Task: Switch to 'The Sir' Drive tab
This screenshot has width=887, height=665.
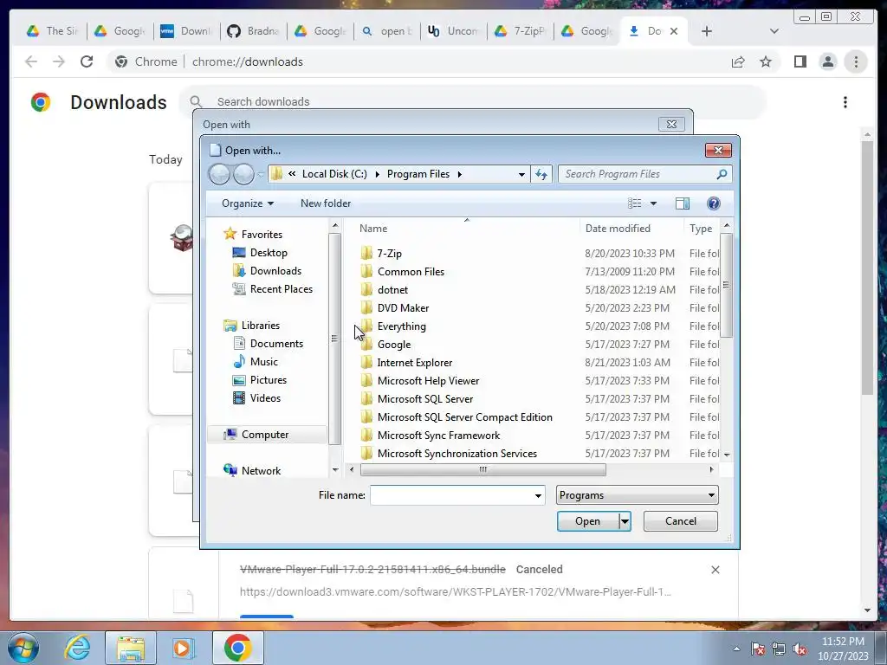Action: pyautogui.click(x=53, y=31)
